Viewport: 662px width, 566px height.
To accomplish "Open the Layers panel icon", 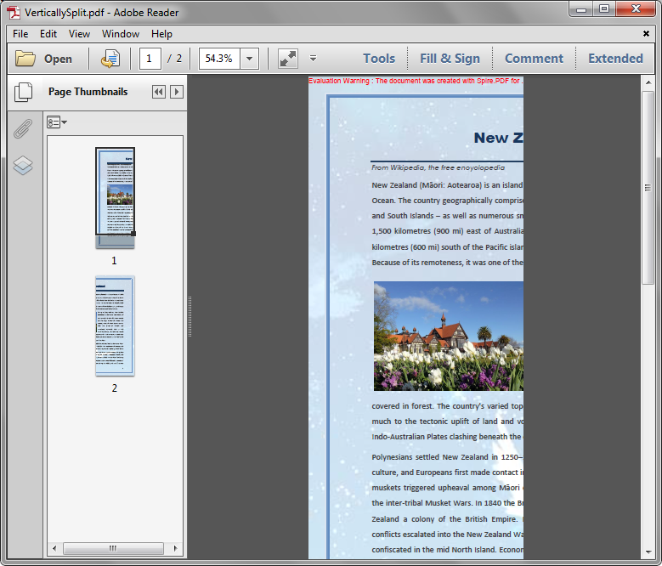I will (23, 165).
